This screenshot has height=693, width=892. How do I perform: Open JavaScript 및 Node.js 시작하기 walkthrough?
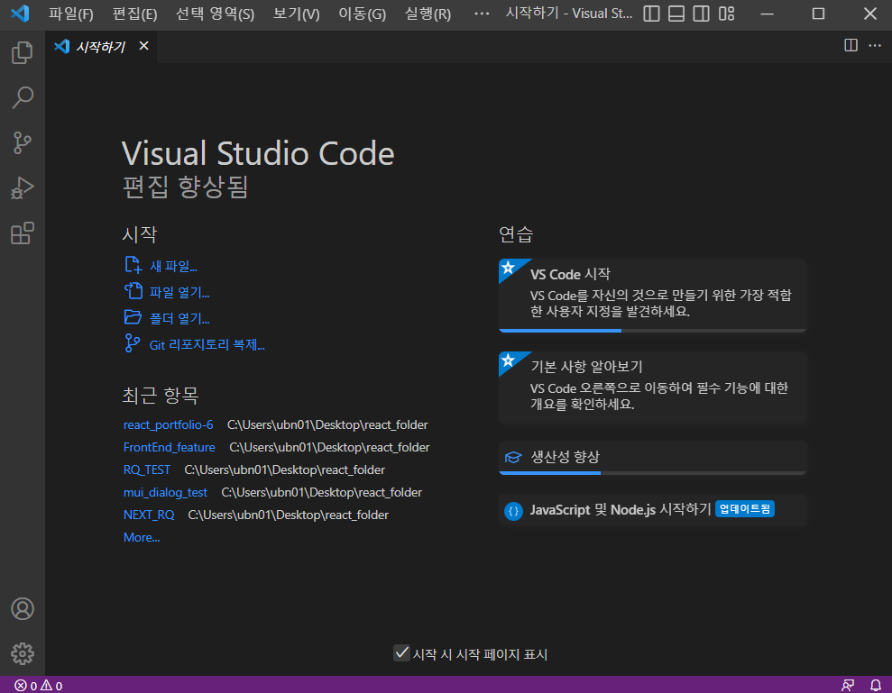tap(652, 510)
